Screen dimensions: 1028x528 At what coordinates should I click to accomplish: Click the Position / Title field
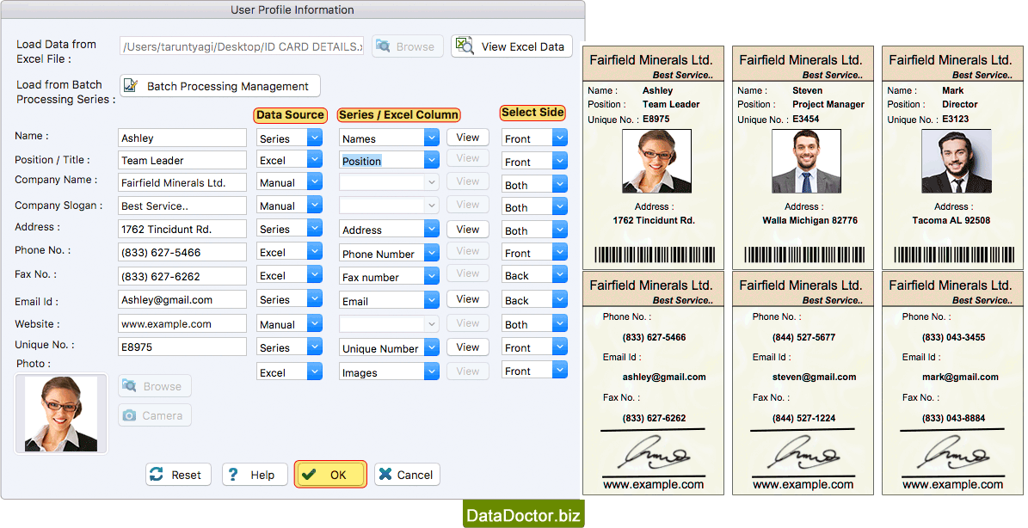coord(182,160)
